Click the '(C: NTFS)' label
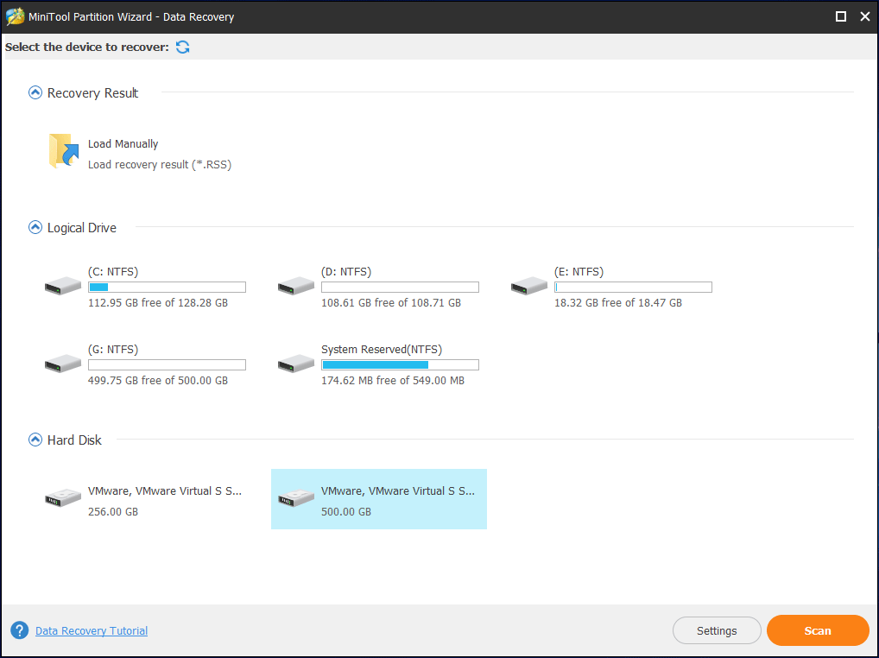The width and height of the screenshot is (879, 658). [113, 272]
